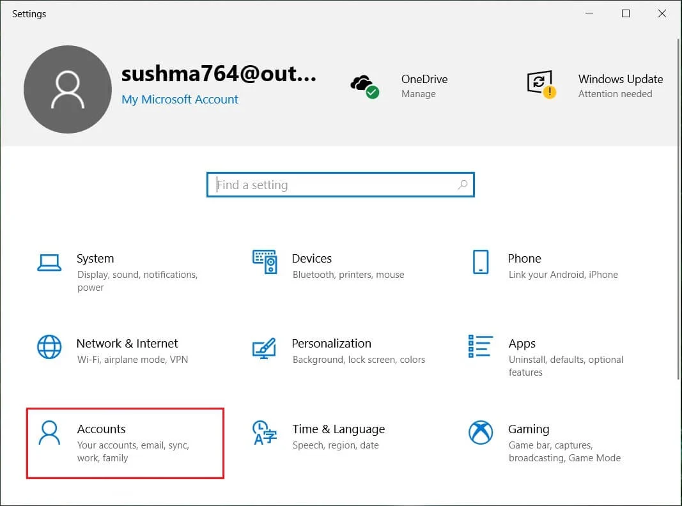682x506 pixels.
Task: Open the Gaming Xbox icon
Action: click(x=480, y=433)
